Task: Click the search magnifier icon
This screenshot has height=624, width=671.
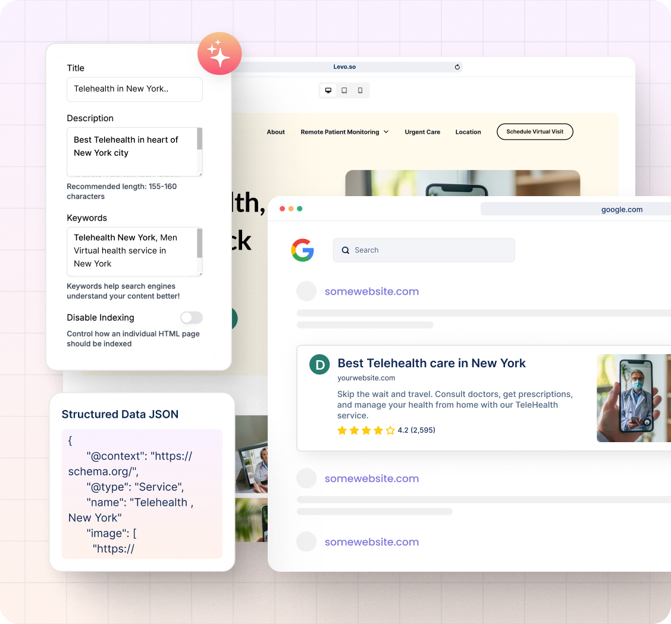Action: (x=345, y=250)
